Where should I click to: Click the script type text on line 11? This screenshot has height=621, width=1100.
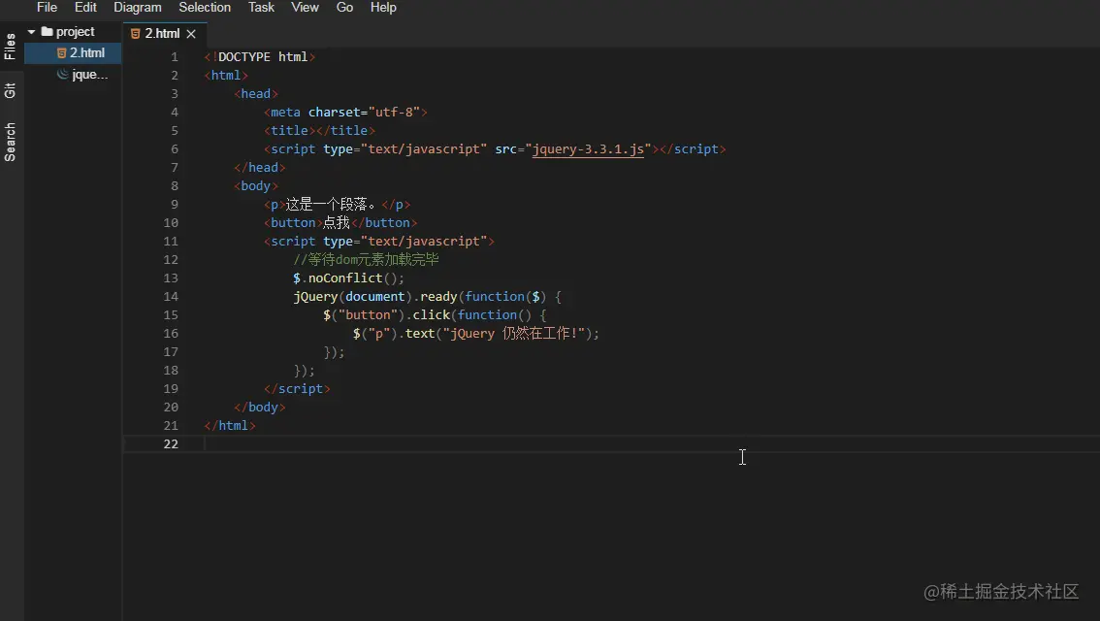coord(379,242)
